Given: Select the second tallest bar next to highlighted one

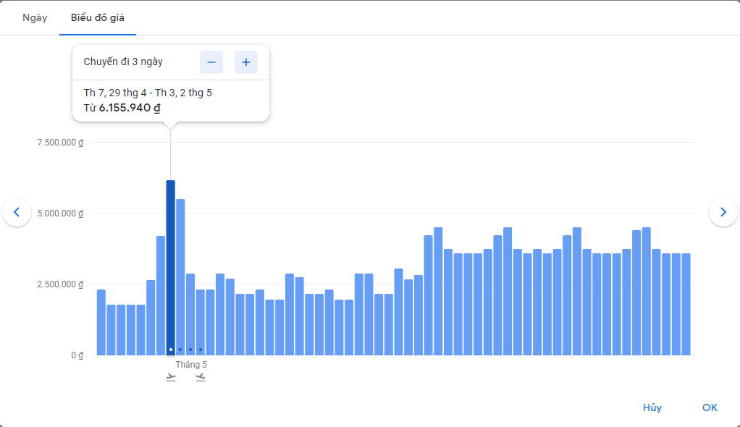Looking at the screenshot, I should point(180,277).
